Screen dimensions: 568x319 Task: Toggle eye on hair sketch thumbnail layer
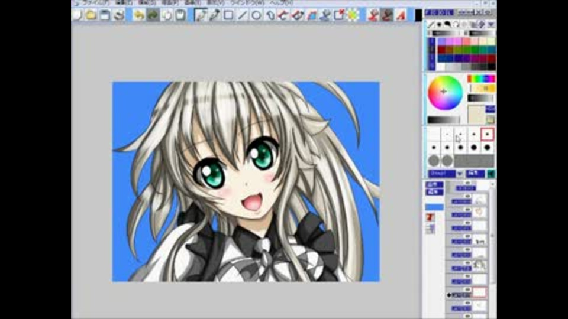467,263
